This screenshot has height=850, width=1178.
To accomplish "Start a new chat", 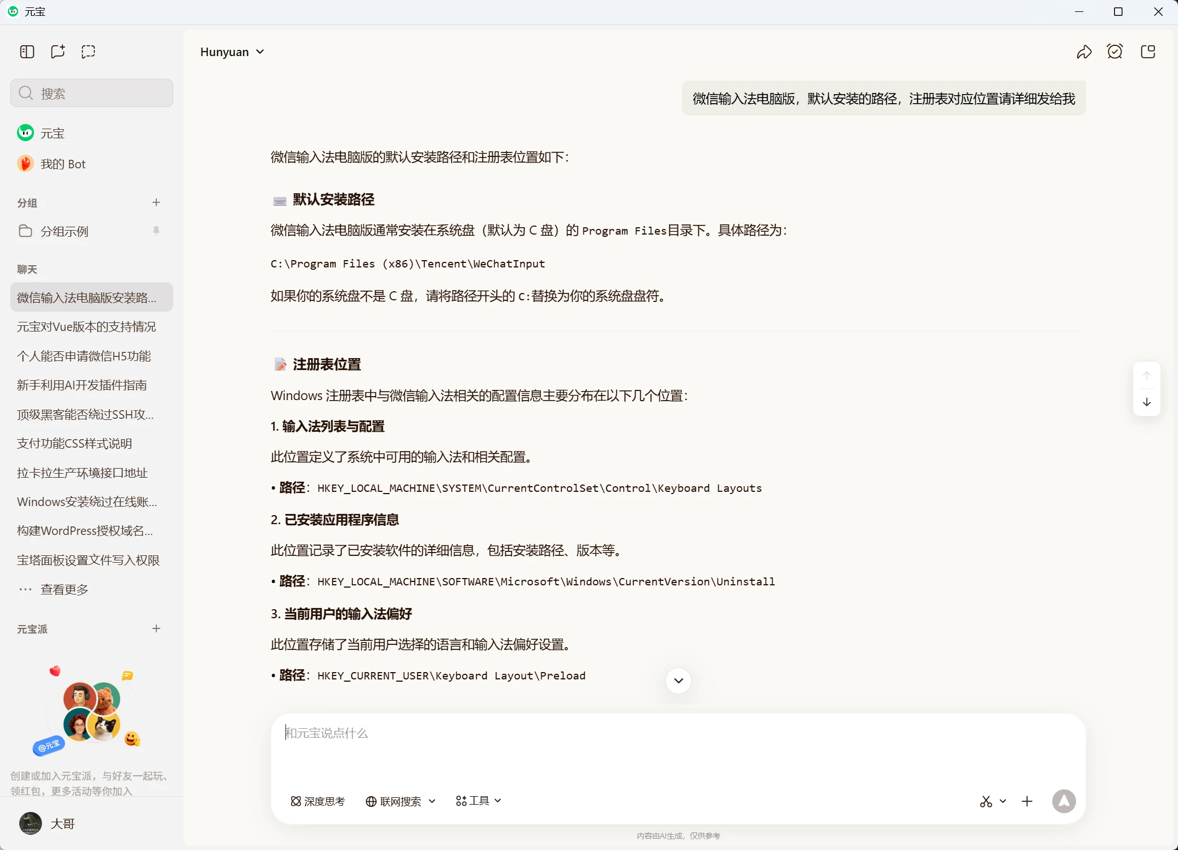I will (57, 52).
